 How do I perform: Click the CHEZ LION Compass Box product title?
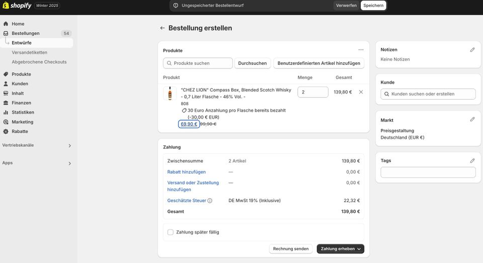click(x=236, y=94)
